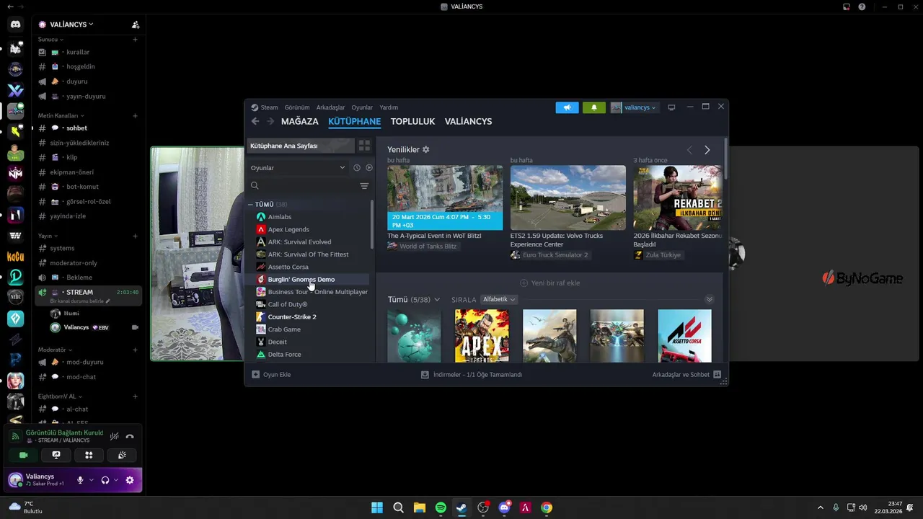Open Spotify from Windows taskbar
The height and width of the screenshot is (519, 923).
click(441, 507)
